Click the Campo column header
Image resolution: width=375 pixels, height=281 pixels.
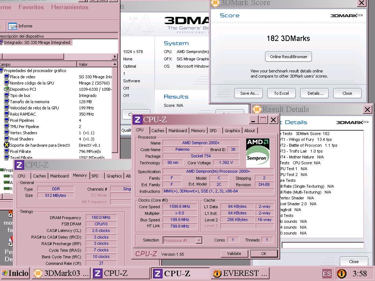pyautogui.click(x=38, y=64)
